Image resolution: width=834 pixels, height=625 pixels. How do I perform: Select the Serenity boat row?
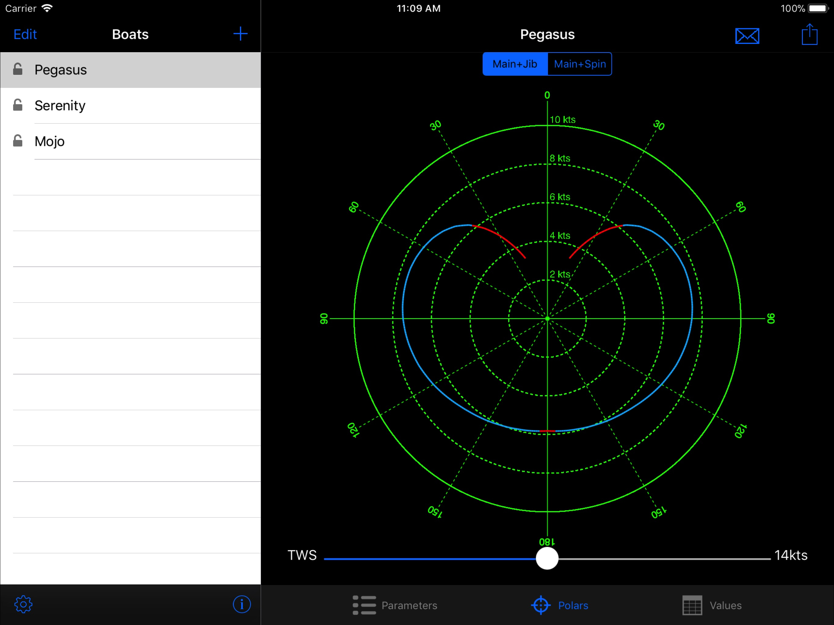pos(130,106)
